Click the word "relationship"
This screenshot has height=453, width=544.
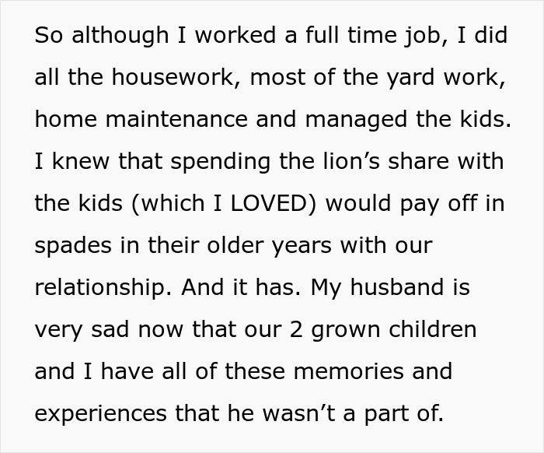(x=102, y=286)
